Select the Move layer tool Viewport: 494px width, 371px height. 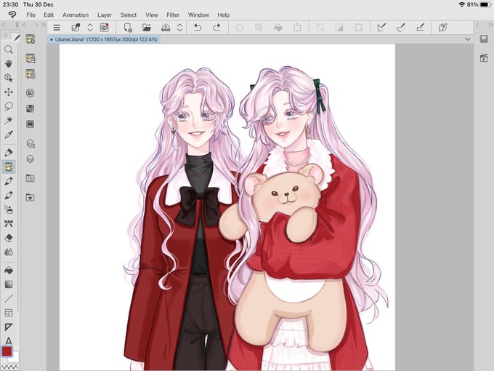click(9, 92)
